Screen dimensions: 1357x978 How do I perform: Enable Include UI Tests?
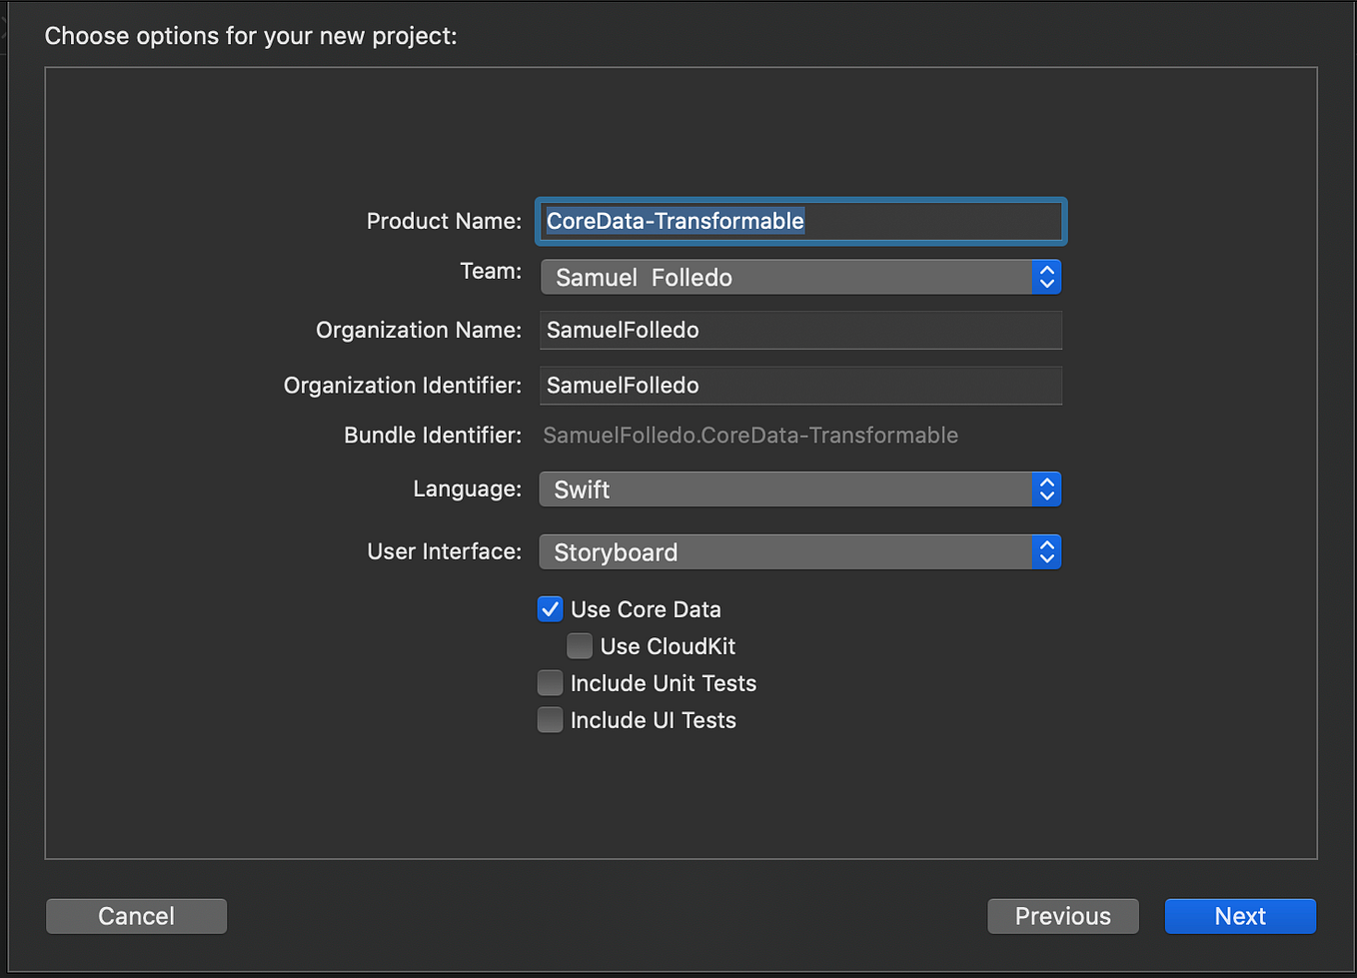(x=550, y=719)
